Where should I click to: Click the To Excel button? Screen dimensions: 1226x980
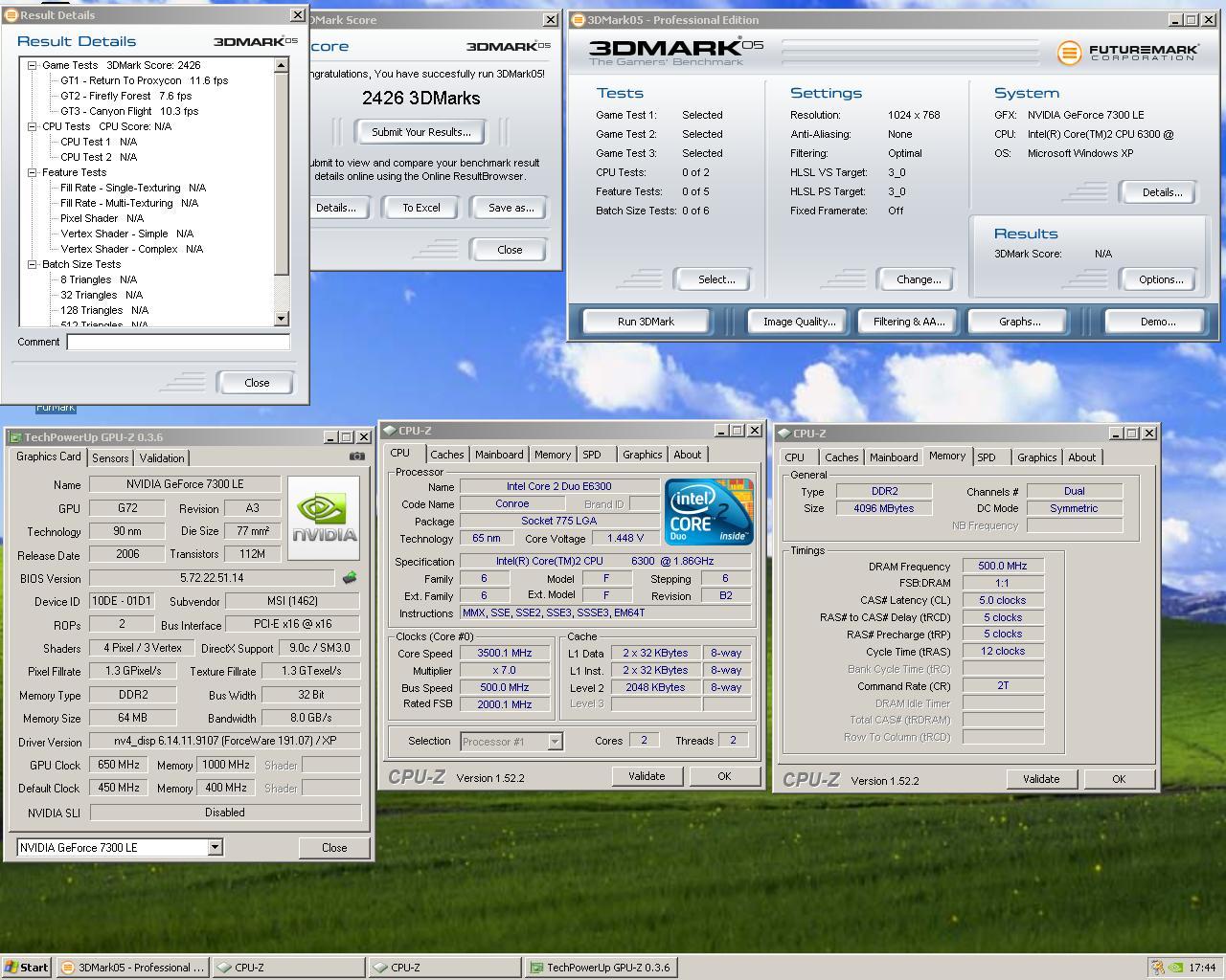(421, 208)
